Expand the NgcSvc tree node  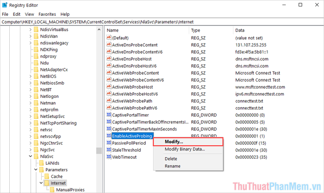click(x=31, y=150)
